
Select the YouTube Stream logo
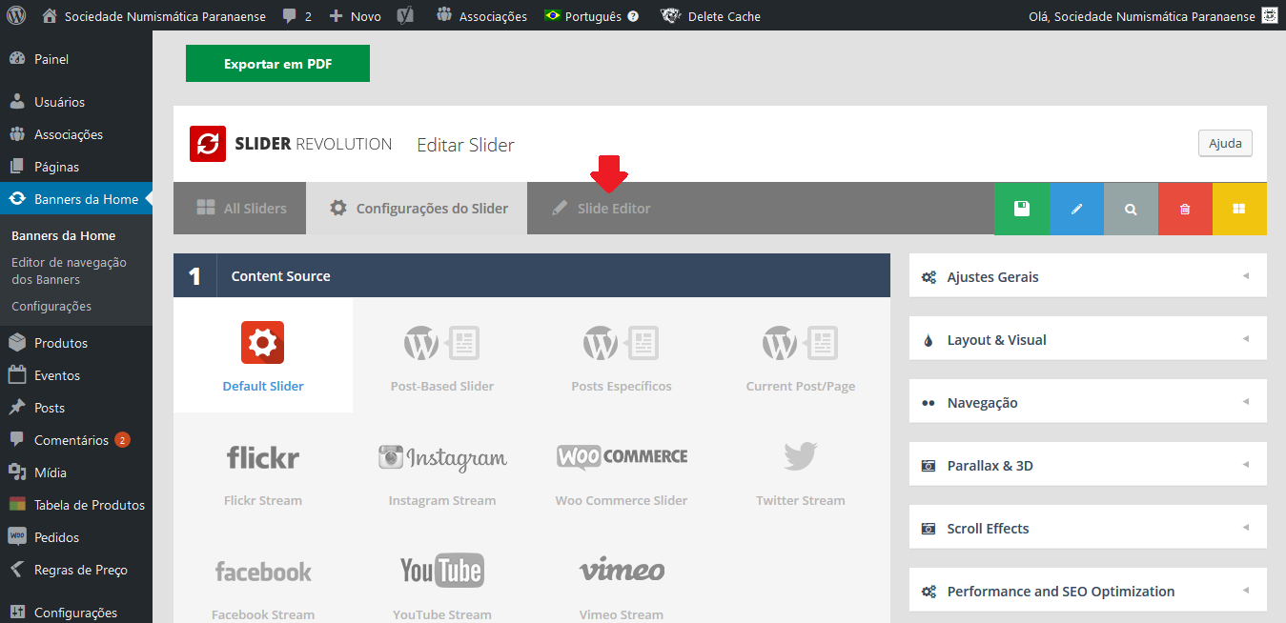coord(441,571)
